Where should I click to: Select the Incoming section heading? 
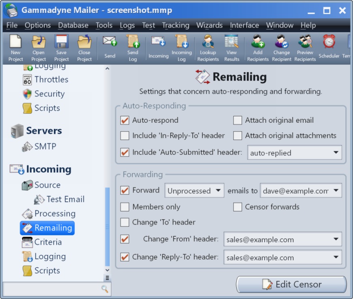[41, 169]
